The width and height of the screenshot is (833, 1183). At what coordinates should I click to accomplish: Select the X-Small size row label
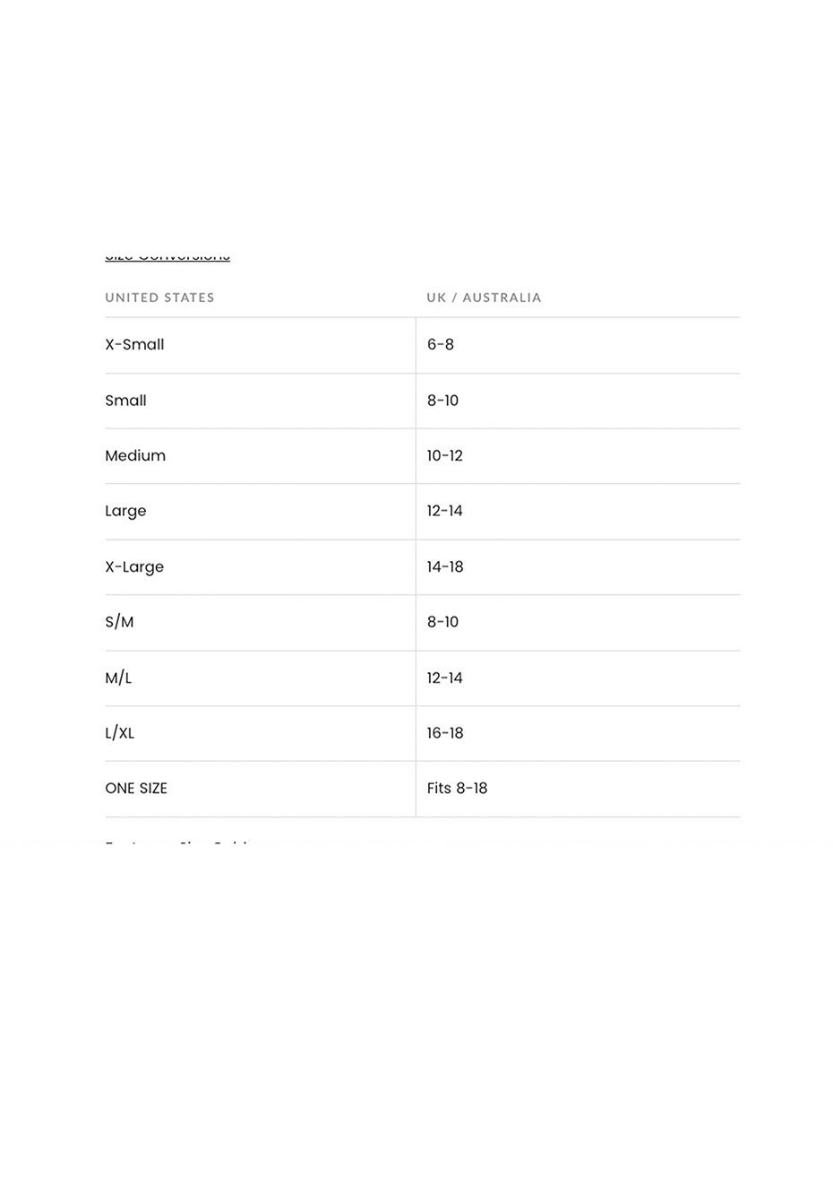pos(134,345)
